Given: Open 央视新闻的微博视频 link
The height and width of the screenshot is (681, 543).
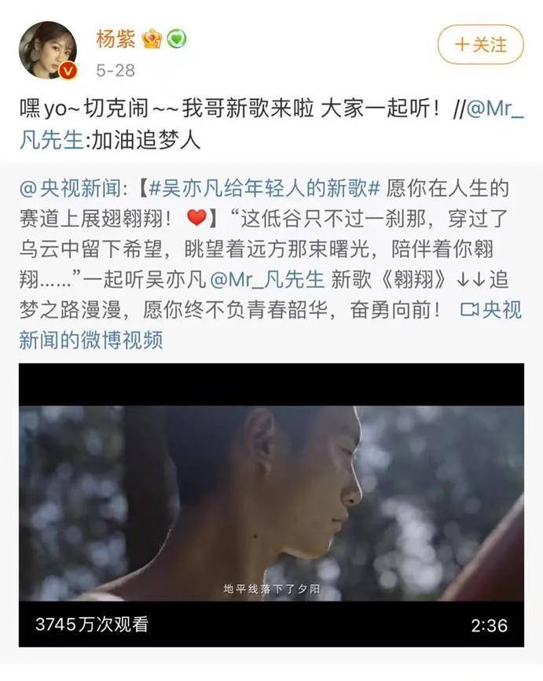Looking at the screenshot, I should point(271,325).
